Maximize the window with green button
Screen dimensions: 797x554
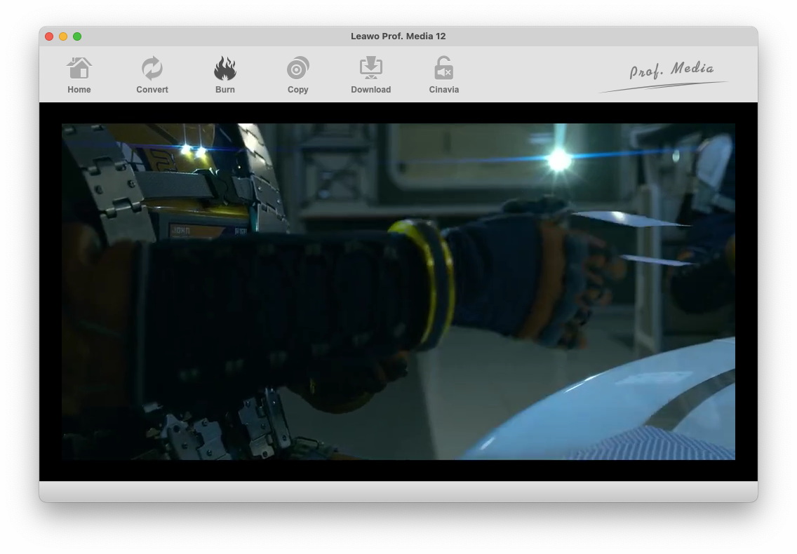tap(77, 36)
